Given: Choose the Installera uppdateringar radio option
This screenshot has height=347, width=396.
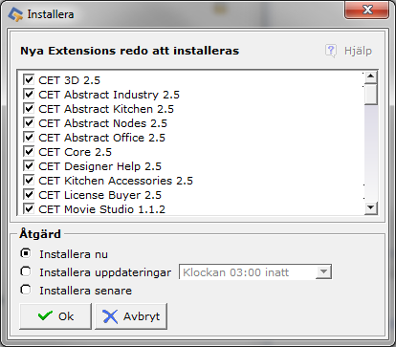Looking at the screenshot, I should (26, 271).
